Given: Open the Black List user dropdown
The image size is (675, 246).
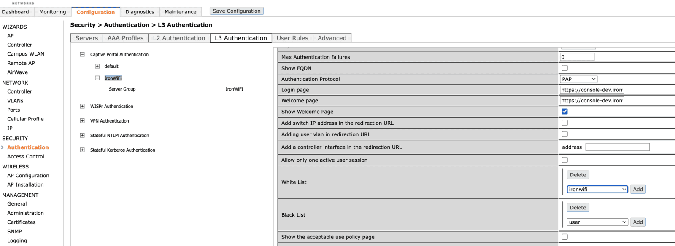Looking at the screenshot, I should pyautogui.click(x=597, y=222).
